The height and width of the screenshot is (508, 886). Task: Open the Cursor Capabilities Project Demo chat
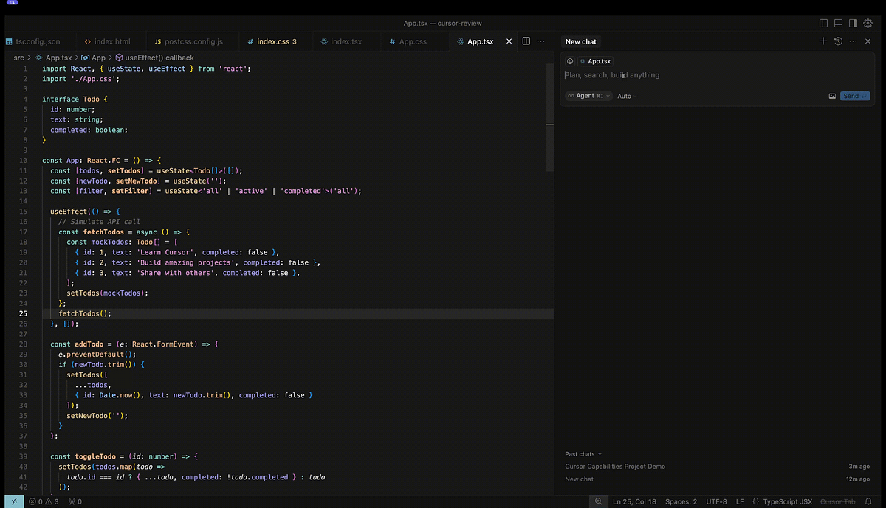click(615, 466)
